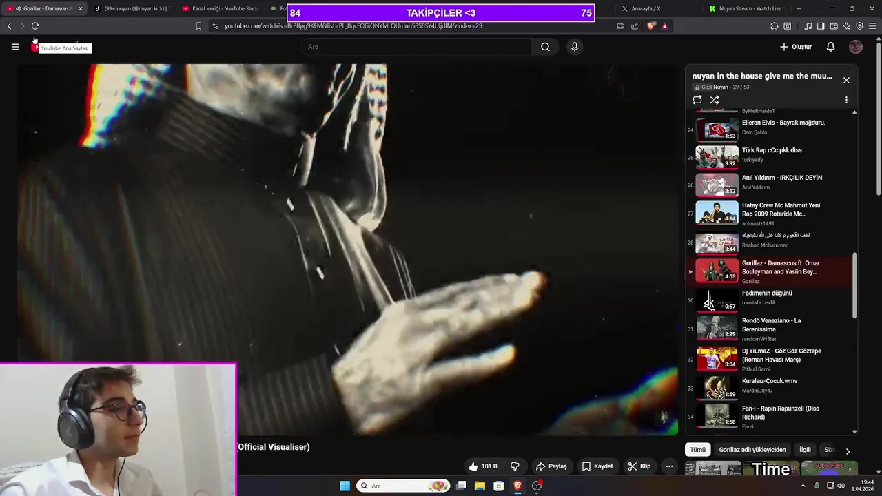This screenshot has height=496, width=882.
Task: Switch to the Kanal içeriği YouTube Studio tab
Action: [x=220, y=9]
